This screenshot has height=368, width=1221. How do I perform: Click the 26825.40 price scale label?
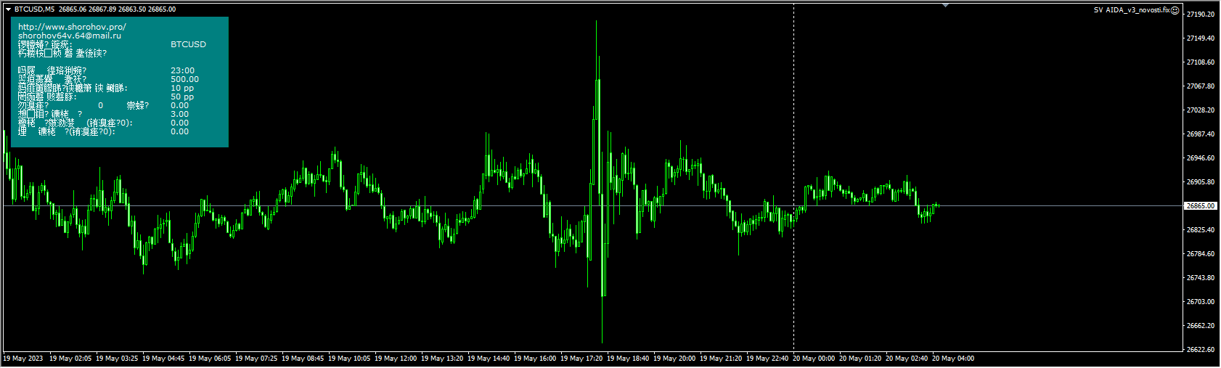pyautogui.click(x=1201, y=230)
